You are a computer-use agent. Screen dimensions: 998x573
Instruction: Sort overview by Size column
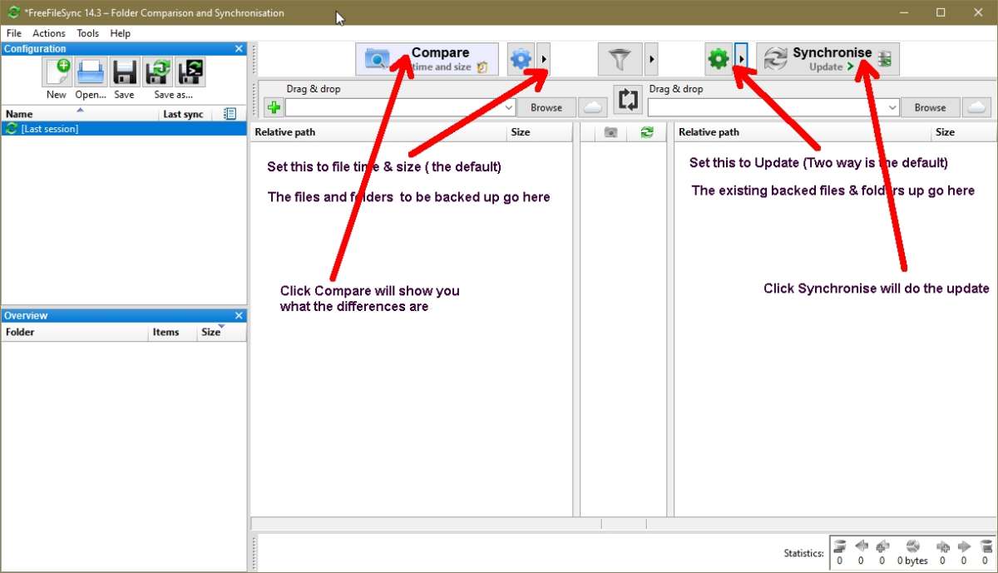[221, 332]
